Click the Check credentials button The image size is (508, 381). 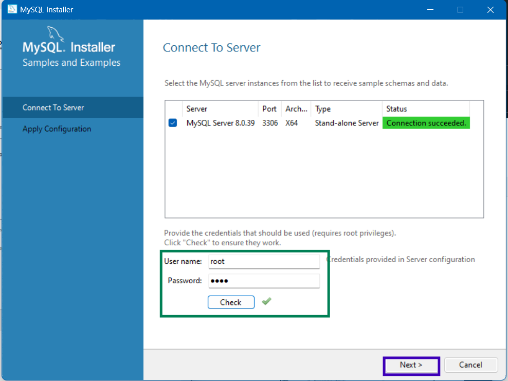tap(231, 302)
